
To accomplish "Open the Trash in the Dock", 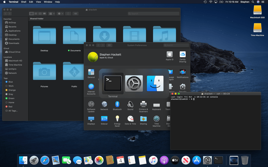I will point(245,160).
